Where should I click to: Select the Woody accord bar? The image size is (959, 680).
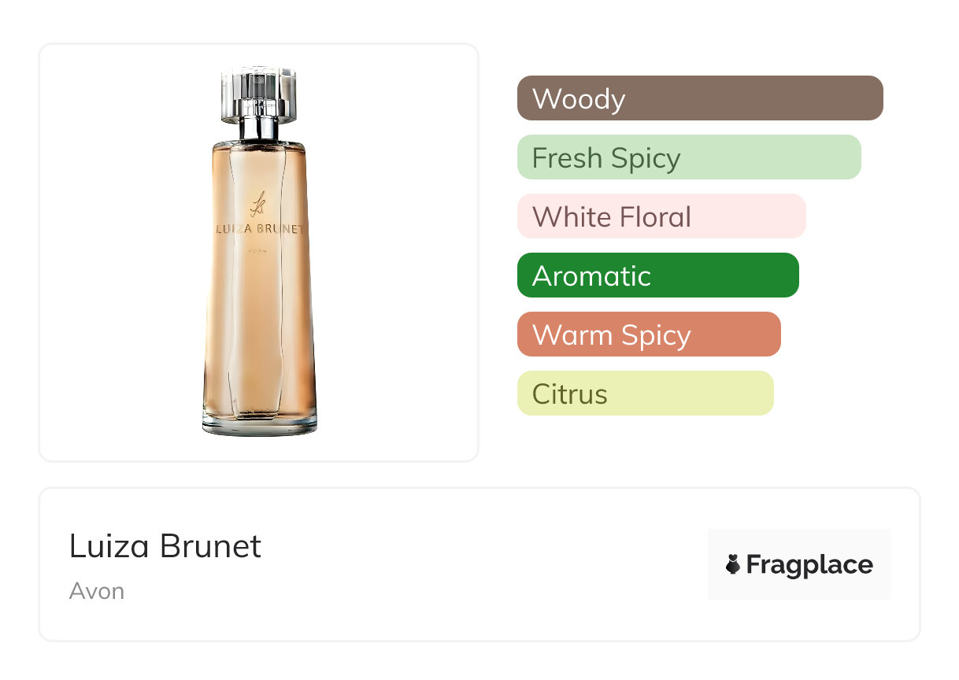[x=699, y=98]
